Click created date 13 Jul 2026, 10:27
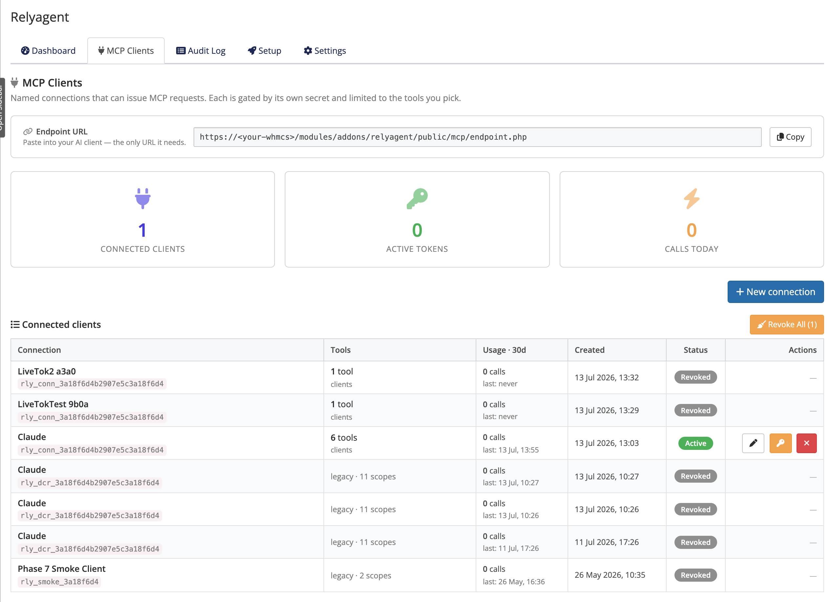 [607, 476]
